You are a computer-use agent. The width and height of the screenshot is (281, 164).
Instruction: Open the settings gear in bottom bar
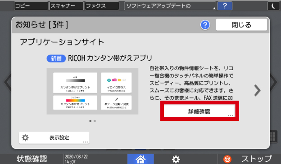coord(176,159)
